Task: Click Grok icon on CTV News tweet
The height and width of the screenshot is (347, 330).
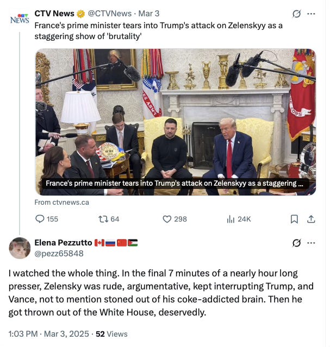Action: point(296,14)
